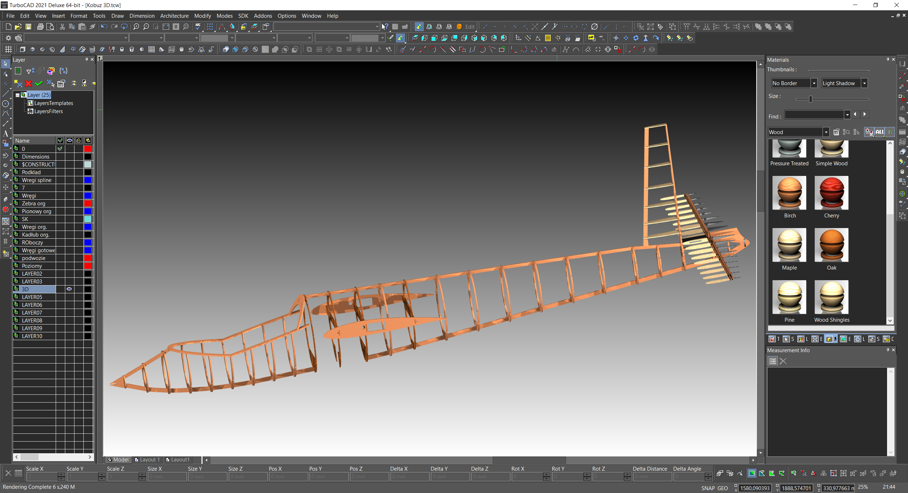908x493 pixels.
Task: Select the Cherry wood material thumbnail
Action: click(831, 193)
